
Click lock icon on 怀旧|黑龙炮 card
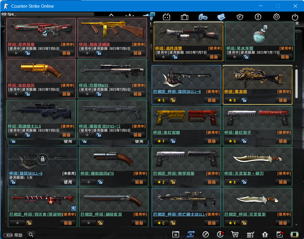244,100
